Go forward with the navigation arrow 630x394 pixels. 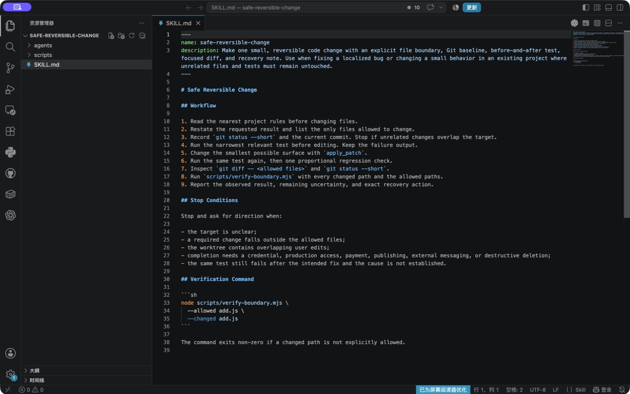(200, 8)
